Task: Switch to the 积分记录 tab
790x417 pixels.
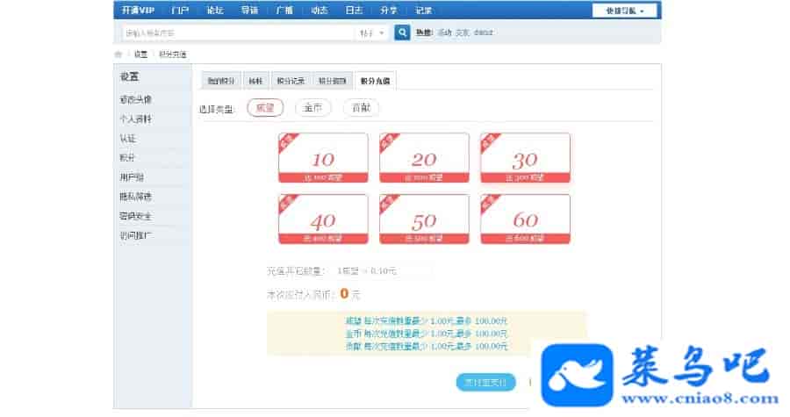Action: point(291,81)
